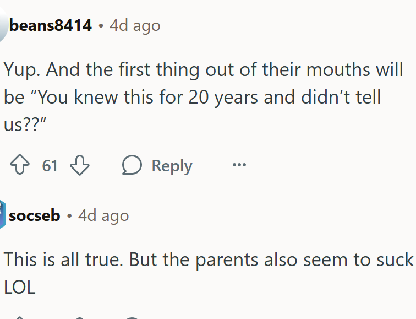416x319 pixels.
Task: Click the beans8414 profile avatar
Action: point(3,26)
